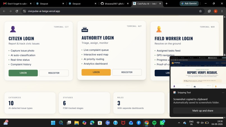Viewport: 226px width, 127px height.
Task: Open Spotify from the taskbar
Action: pyautogui.click(x=154, y=123)
